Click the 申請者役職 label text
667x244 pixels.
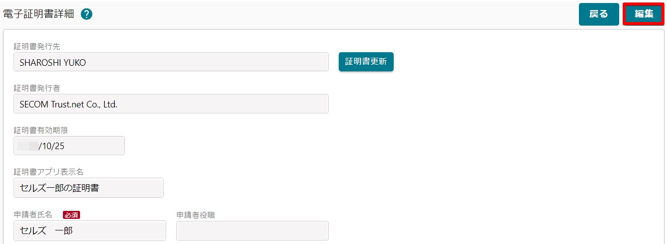(196, 215)
